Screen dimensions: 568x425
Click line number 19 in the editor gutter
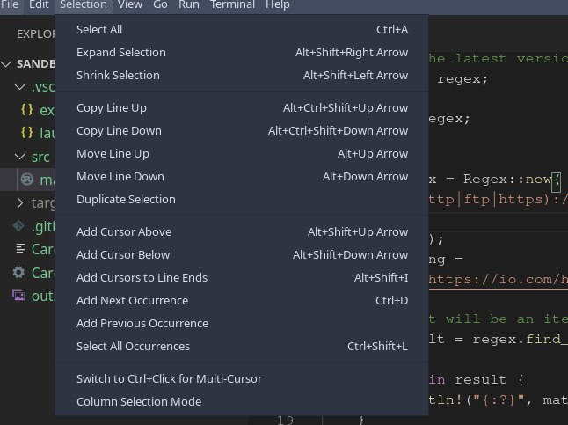point(285,420)
